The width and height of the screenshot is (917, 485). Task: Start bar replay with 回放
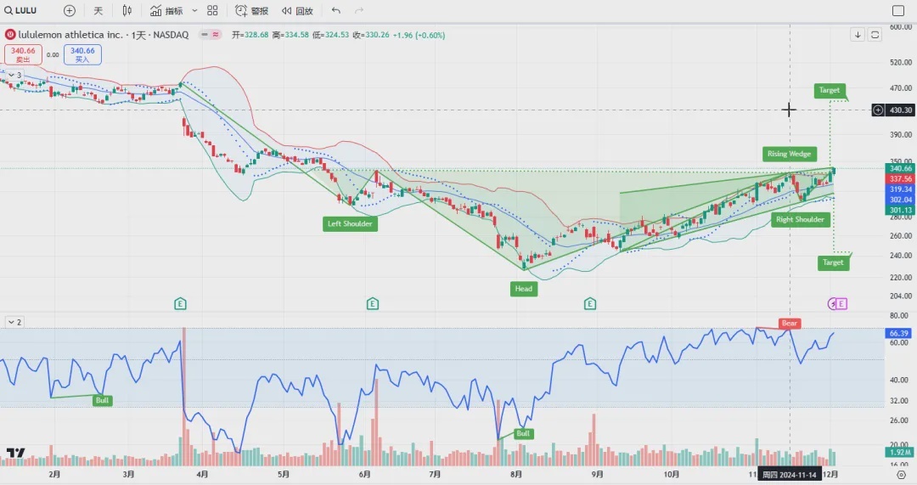[298, 11]
